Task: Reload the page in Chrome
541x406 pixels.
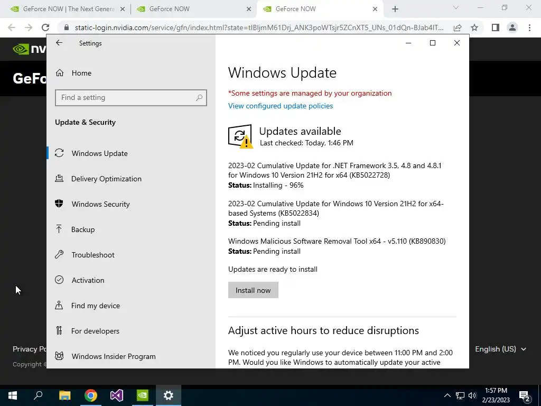Action: [x=45, y=27]
